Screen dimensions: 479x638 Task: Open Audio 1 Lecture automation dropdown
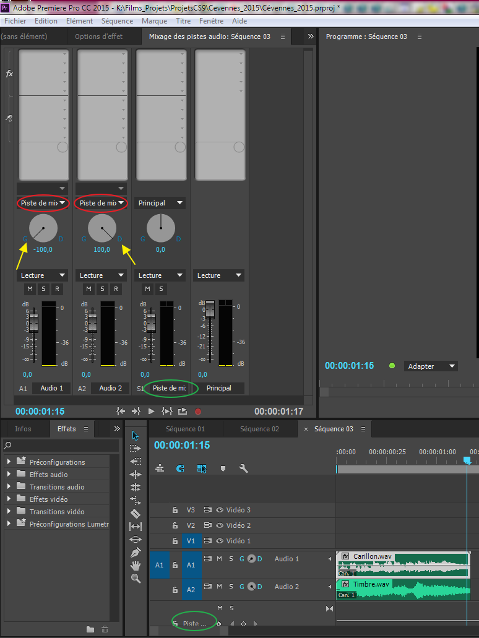[x=42, y=275]
